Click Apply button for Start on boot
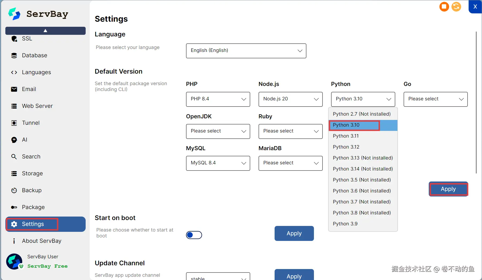 (x=294, y=233)
